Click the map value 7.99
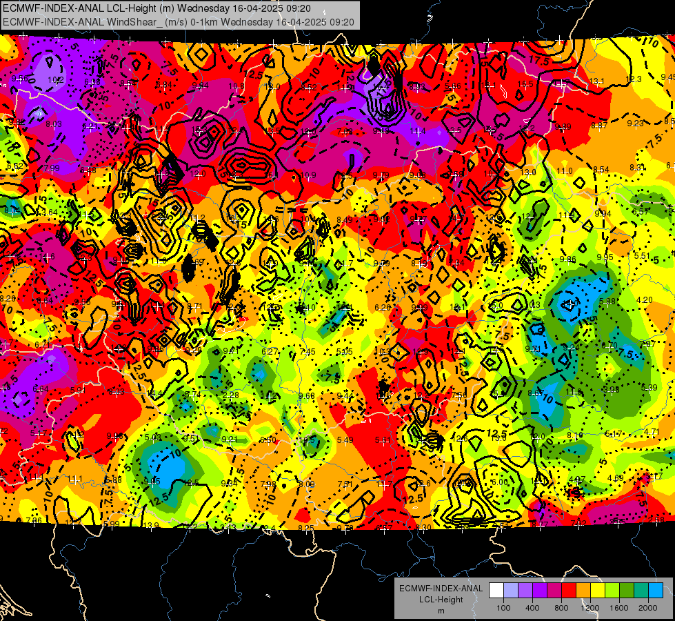 (x=52, y=168)
